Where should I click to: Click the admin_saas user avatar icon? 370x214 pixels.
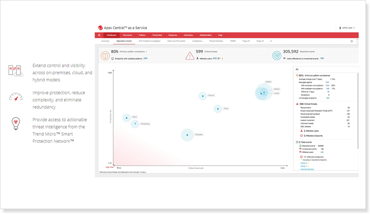(340, 28)
